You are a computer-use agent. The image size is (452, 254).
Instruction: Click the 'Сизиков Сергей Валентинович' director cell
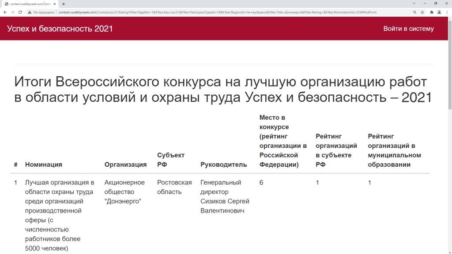point(225,196)
